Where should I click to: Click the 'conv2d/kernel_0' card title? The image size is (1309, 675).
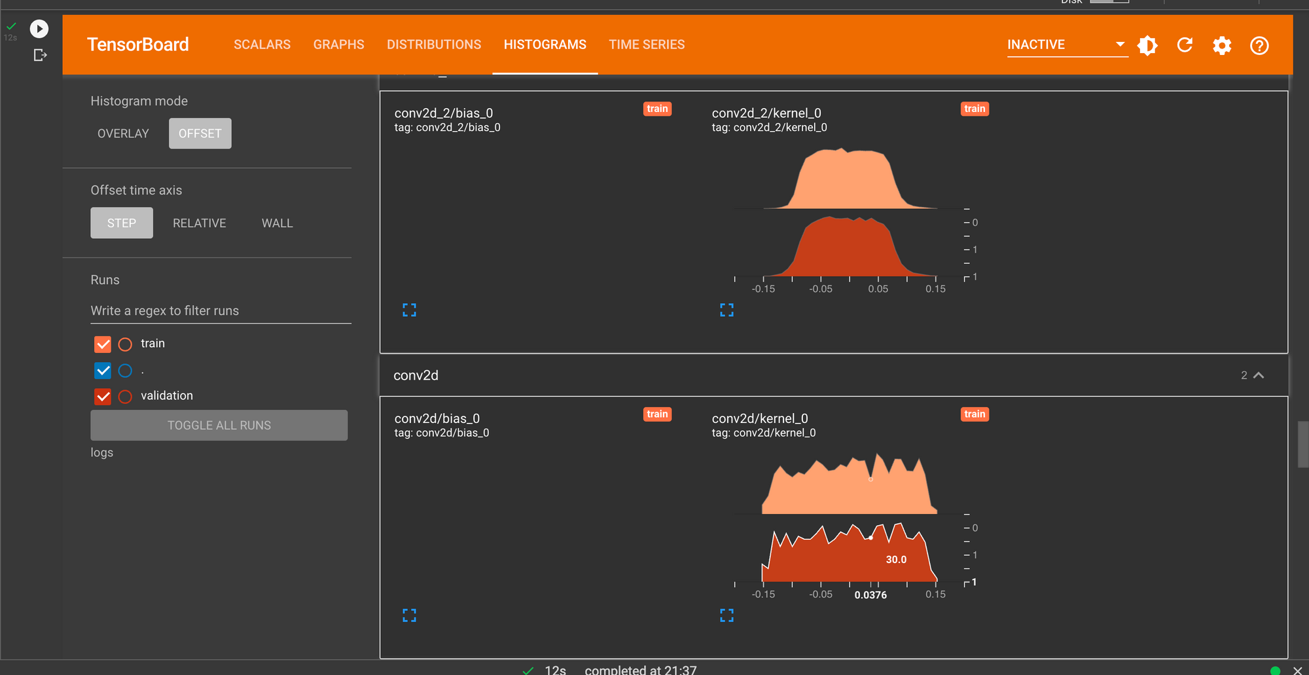[760, 418]
